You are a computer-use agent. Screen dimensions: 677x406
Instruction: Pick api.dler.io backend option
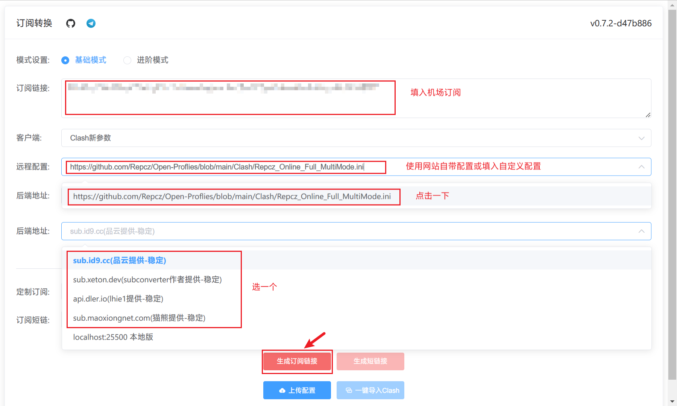pyautogui.click(x=118, y=299)
